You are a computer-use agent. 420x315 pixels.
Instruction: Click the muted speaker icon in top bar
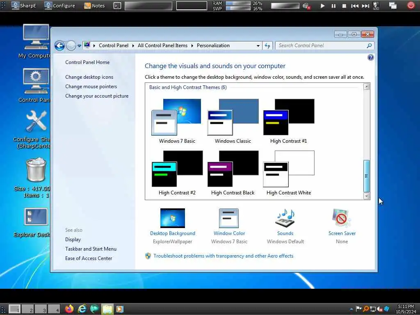(x=306, y=6)
